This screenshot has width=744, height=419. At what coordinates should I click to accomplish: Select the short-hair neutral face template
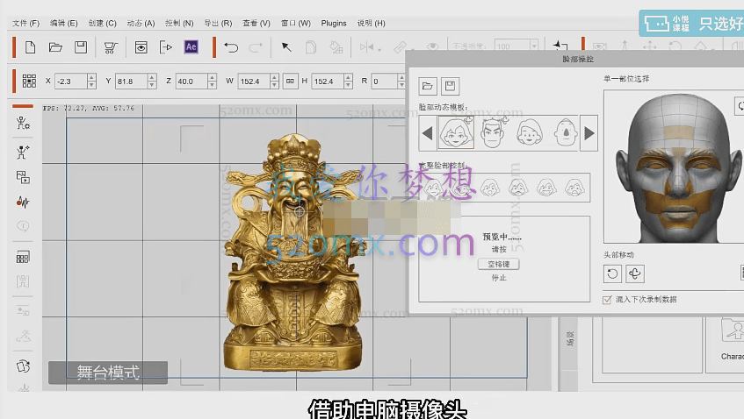pyautogui.click(x=529, y=132)
